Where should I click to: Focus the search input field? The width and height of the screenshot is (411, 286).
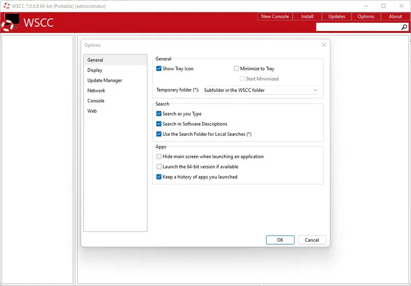click(358, 27)
